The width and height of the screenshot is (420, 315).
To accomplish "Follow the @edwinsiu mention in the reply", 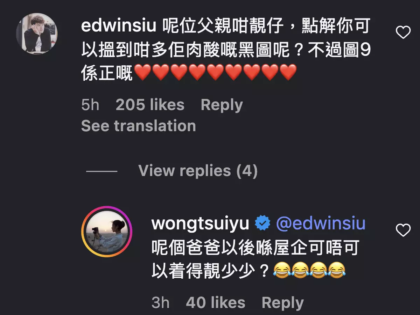I will 321,224.
